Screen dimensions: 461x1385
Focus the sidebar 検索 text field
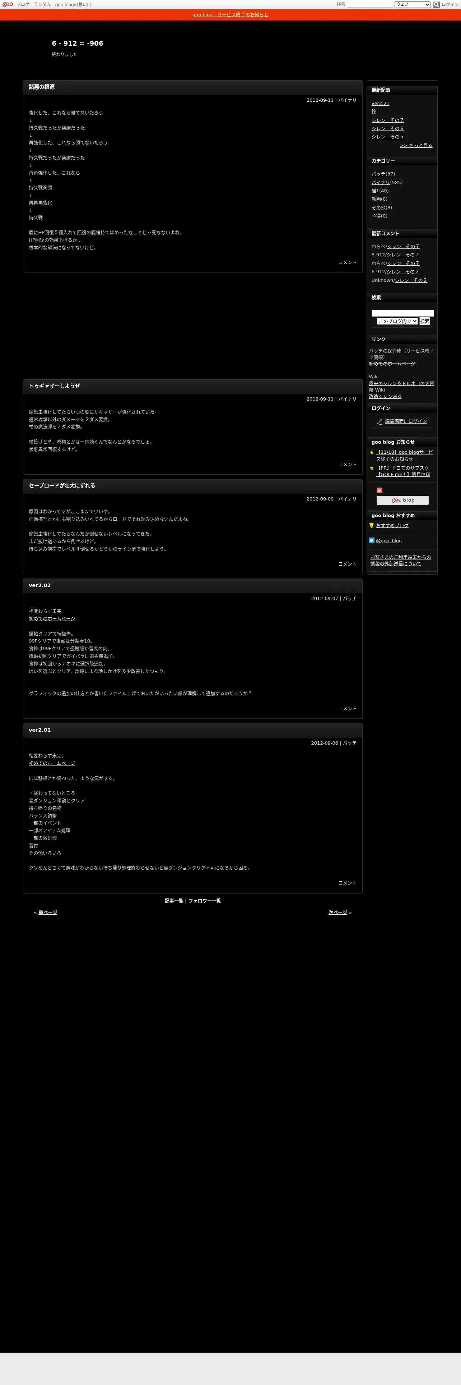pos(402,313)
